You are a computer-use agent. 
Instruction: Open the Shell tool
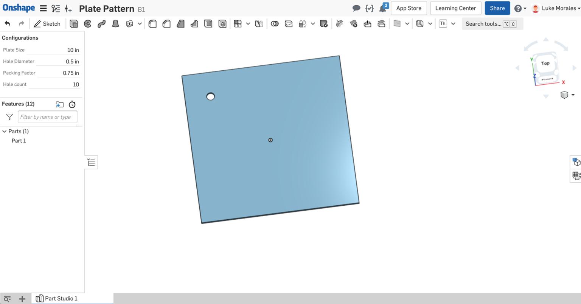(208, 23)
